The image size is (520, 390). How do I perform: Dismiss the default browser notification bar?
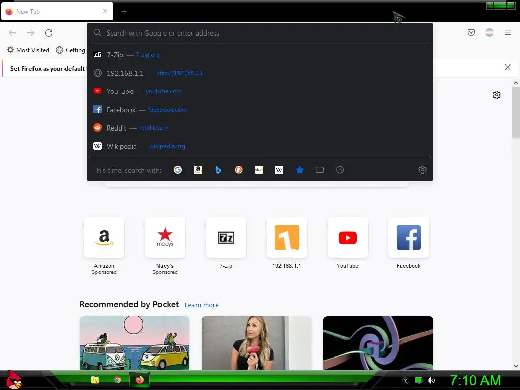507,68
